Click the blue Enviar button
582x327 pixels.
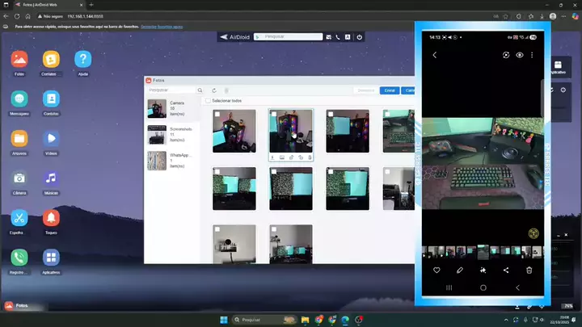(390, 90)
